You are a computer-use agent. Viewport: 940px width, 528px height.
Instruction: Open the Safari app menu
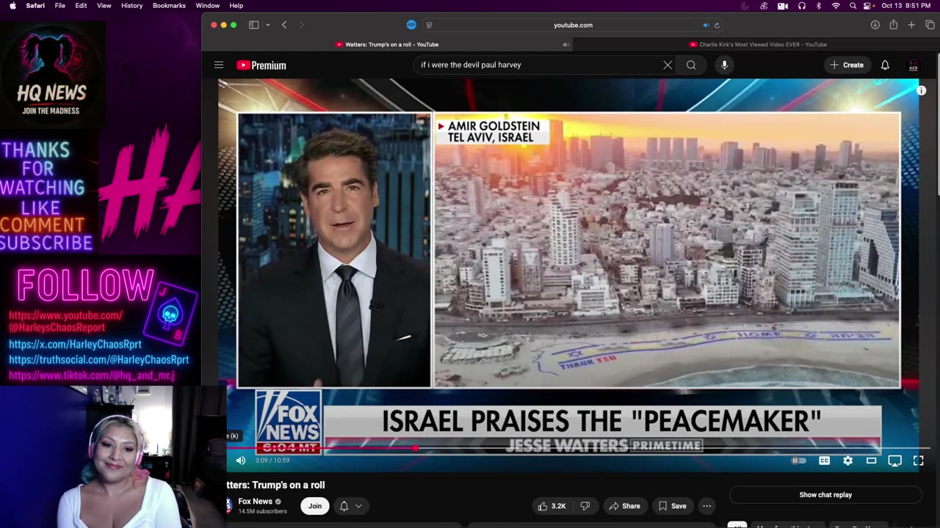(35, 6)
